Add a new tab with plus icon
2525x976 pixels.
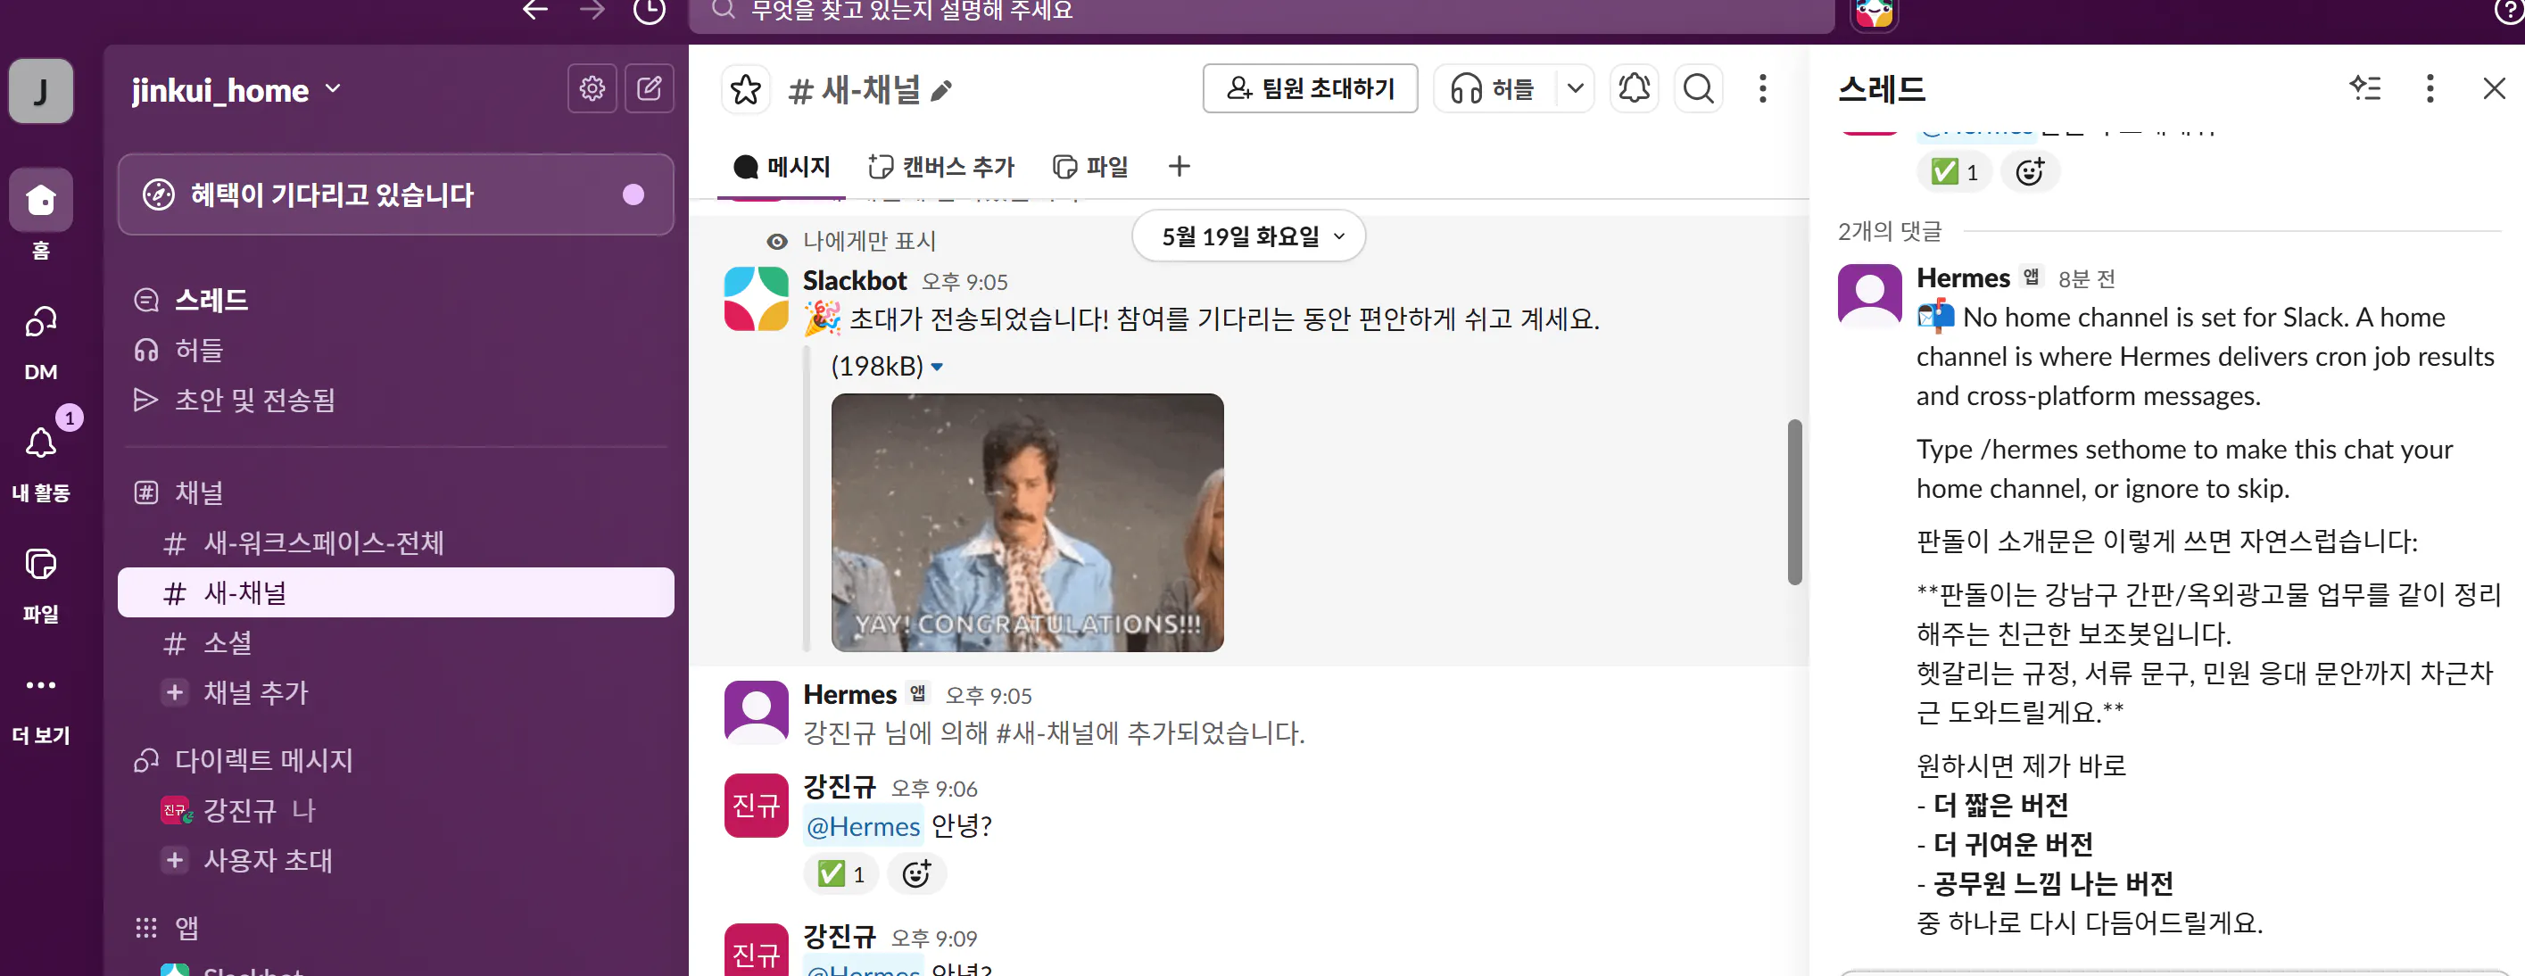coord(1180,167)
